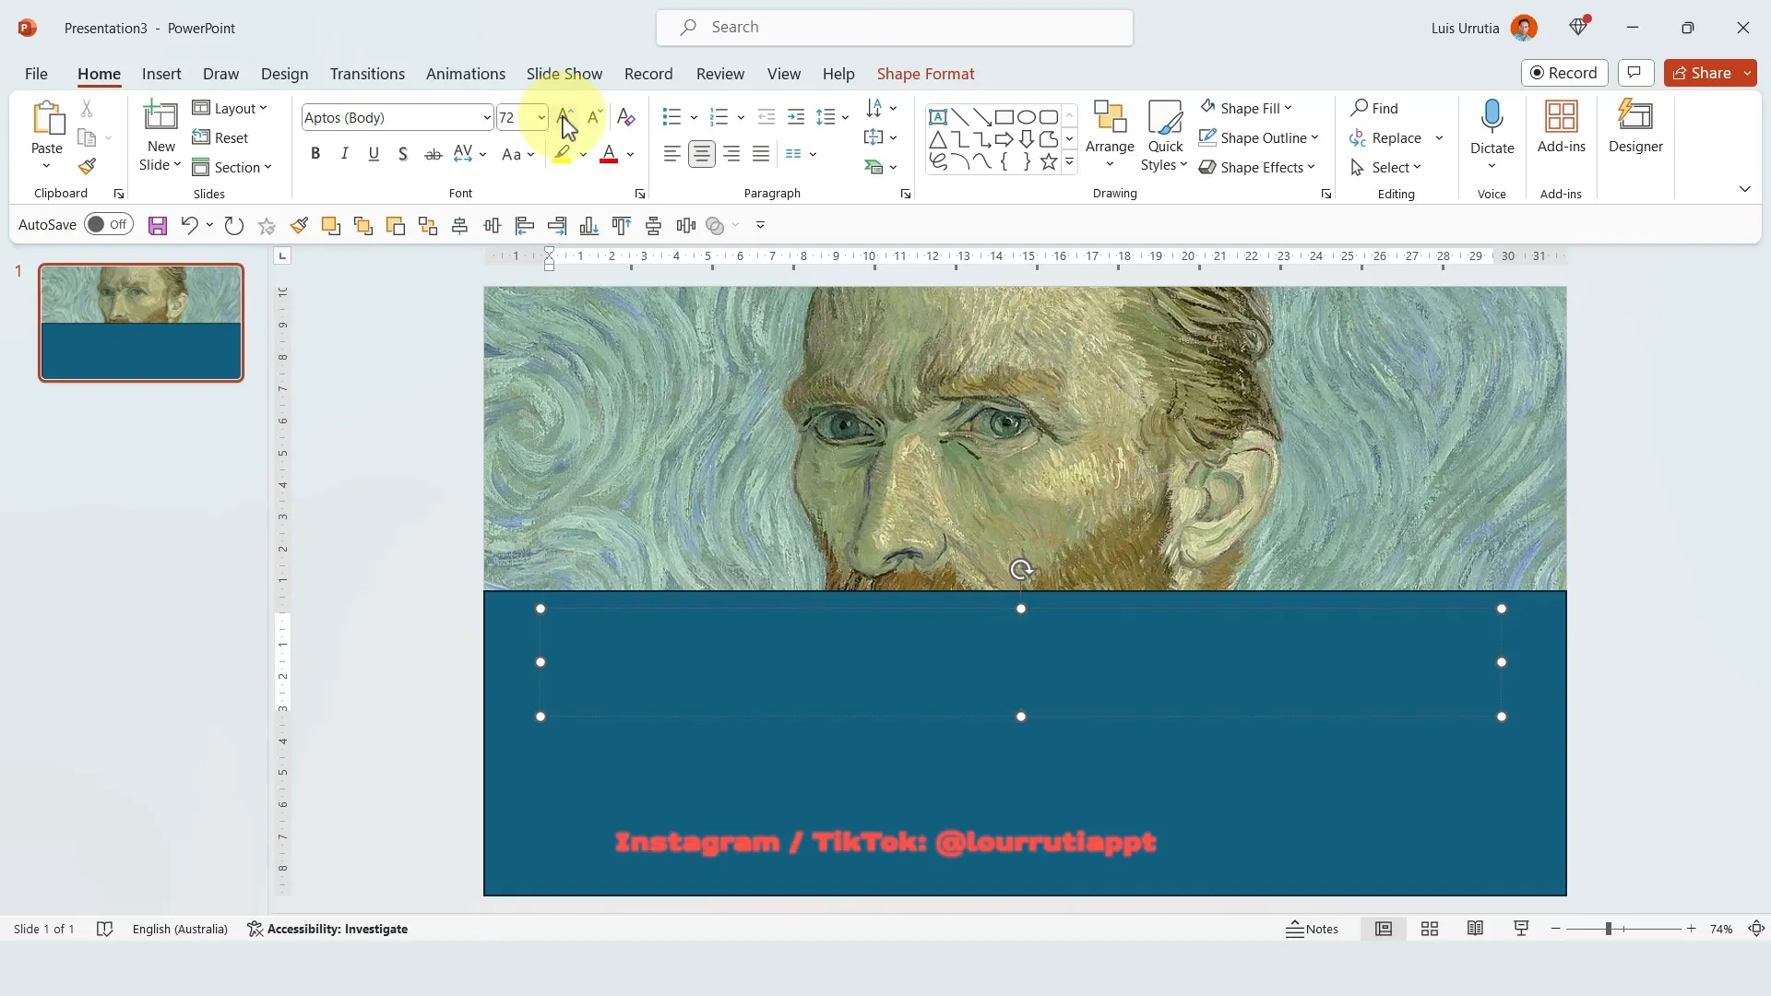1771x996 pixels.
Task: Select slide 1 thumbnail
Action: 141,323
